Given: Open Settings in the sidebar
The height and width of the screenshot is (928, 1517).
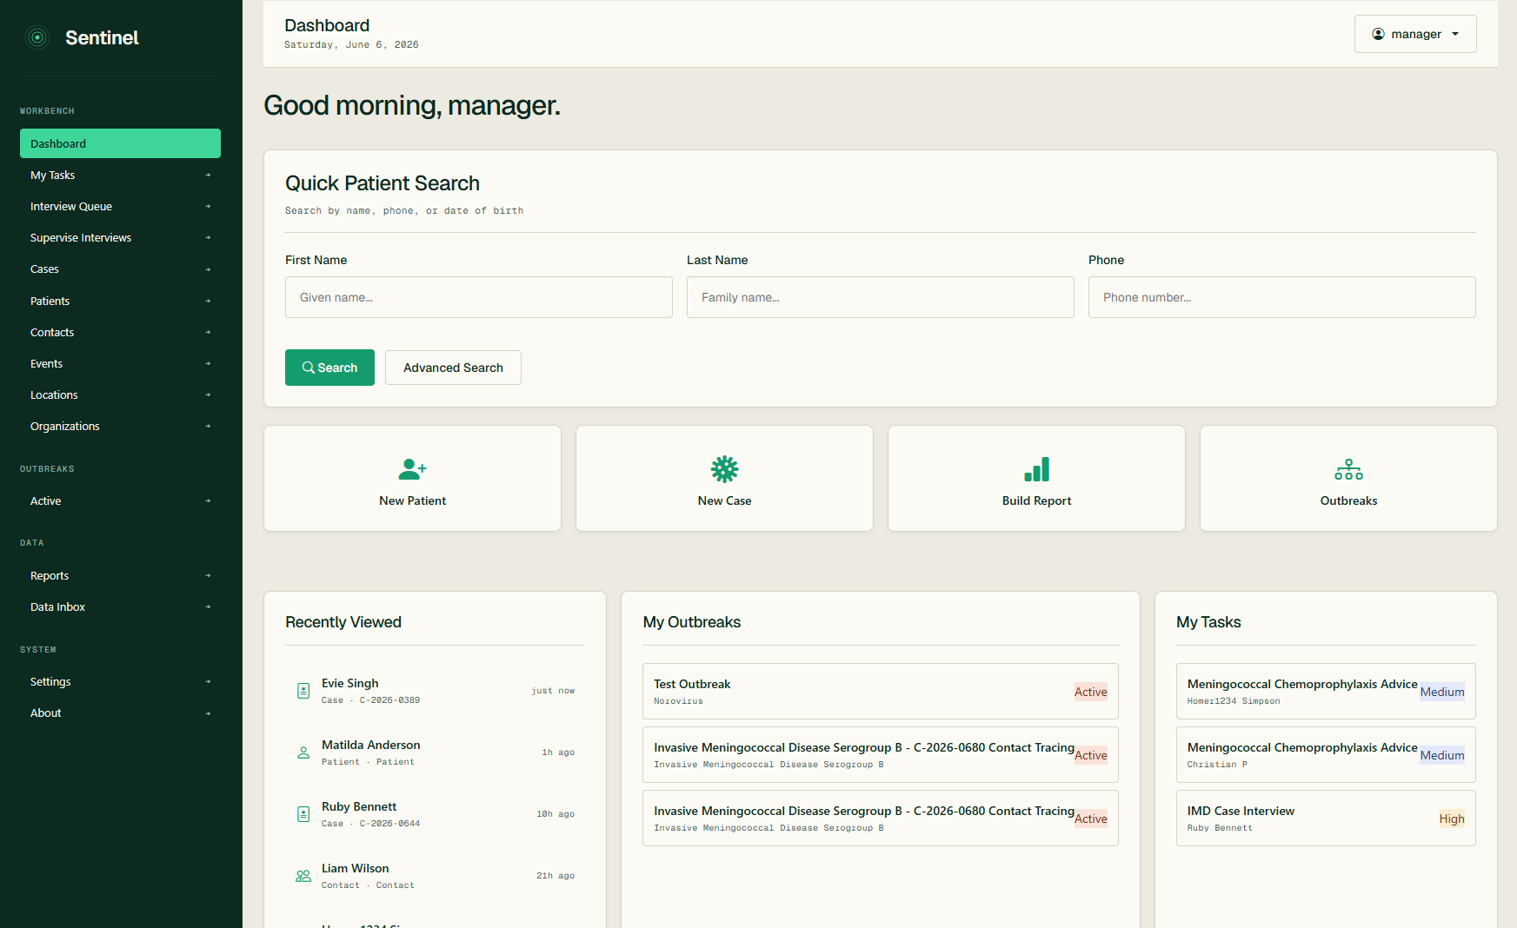Looking at the screenshot, I should [120, 681].
